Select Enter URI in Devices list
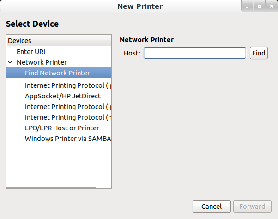This screenshot has width=278, height=219. [31, 52]
